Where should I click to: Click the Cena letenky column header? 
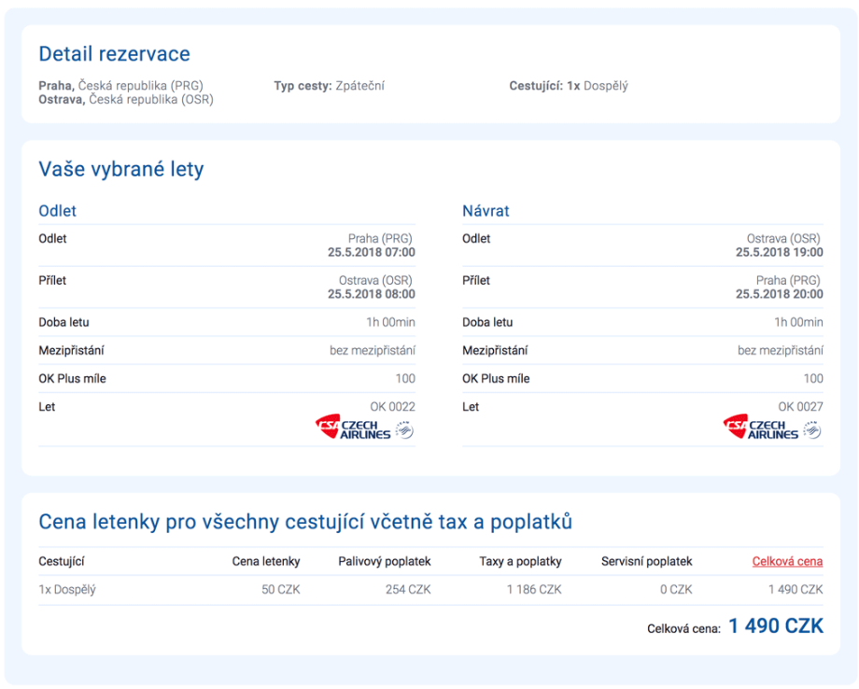tap(266, 561)
